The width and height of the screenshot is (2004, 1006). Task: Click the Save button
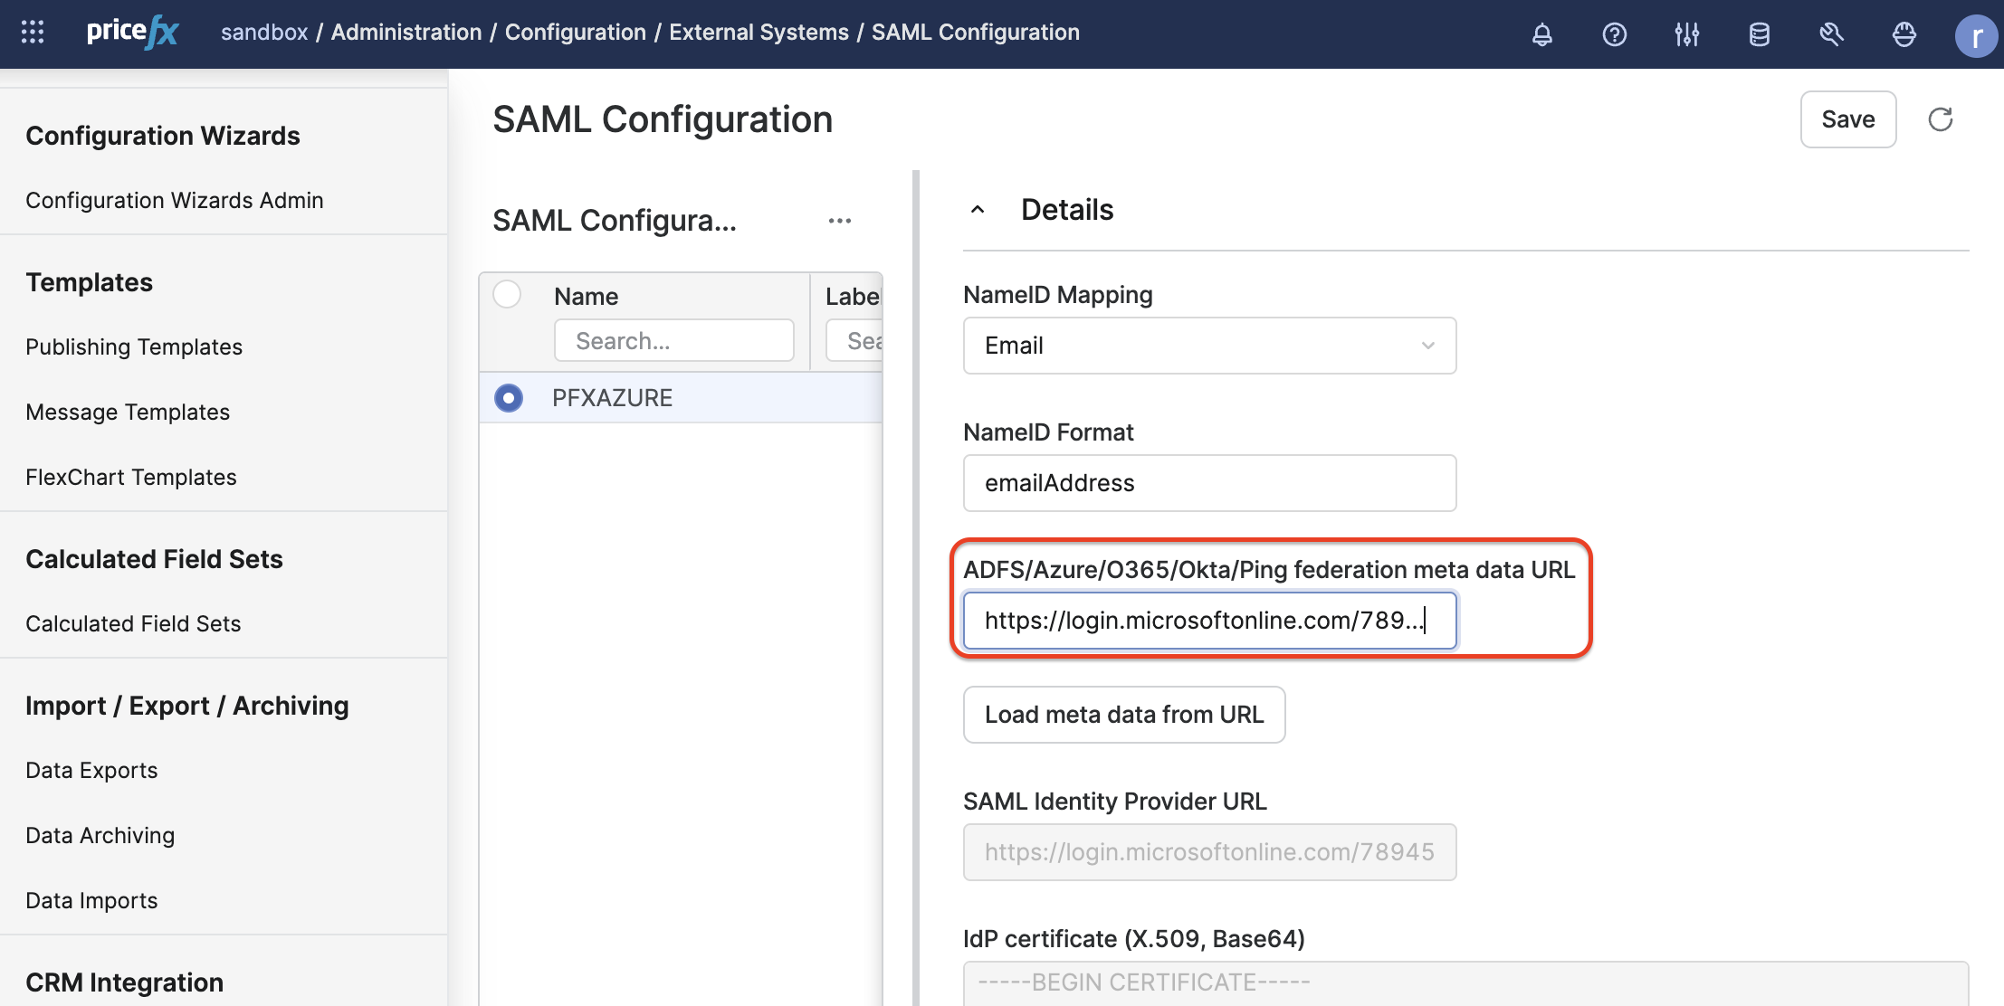[1847, 119]
